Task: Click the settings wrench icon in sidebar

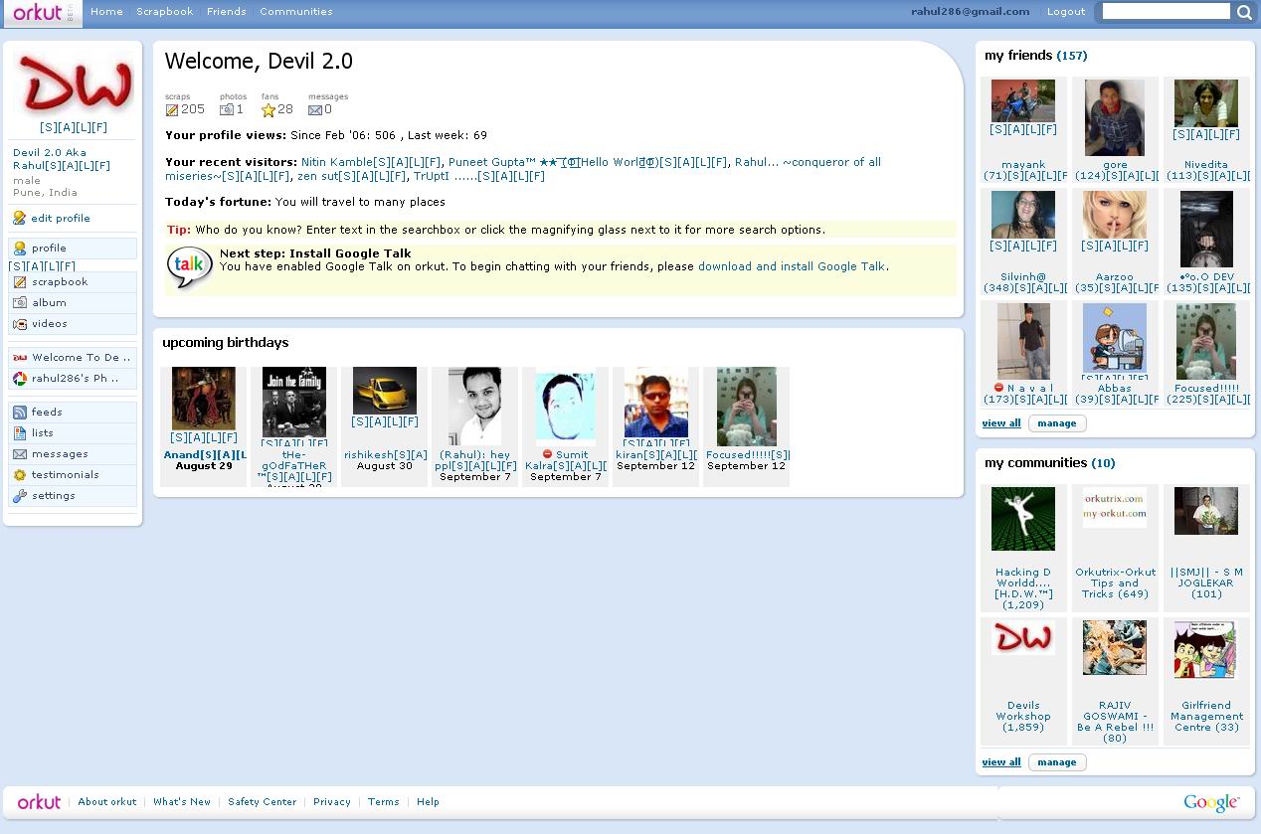Action: [x=20, y=496]
